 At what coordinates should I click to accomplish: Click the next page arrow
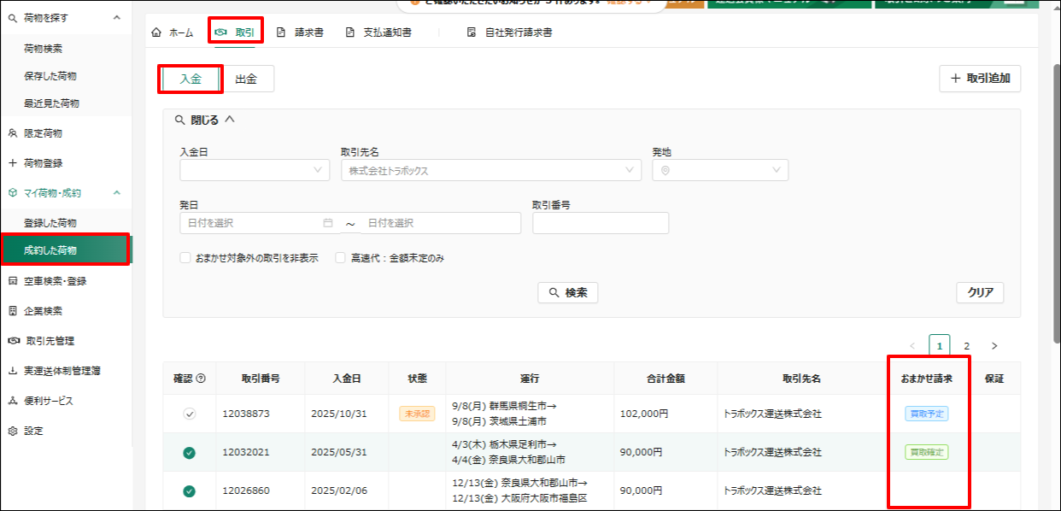click(994, 346)
